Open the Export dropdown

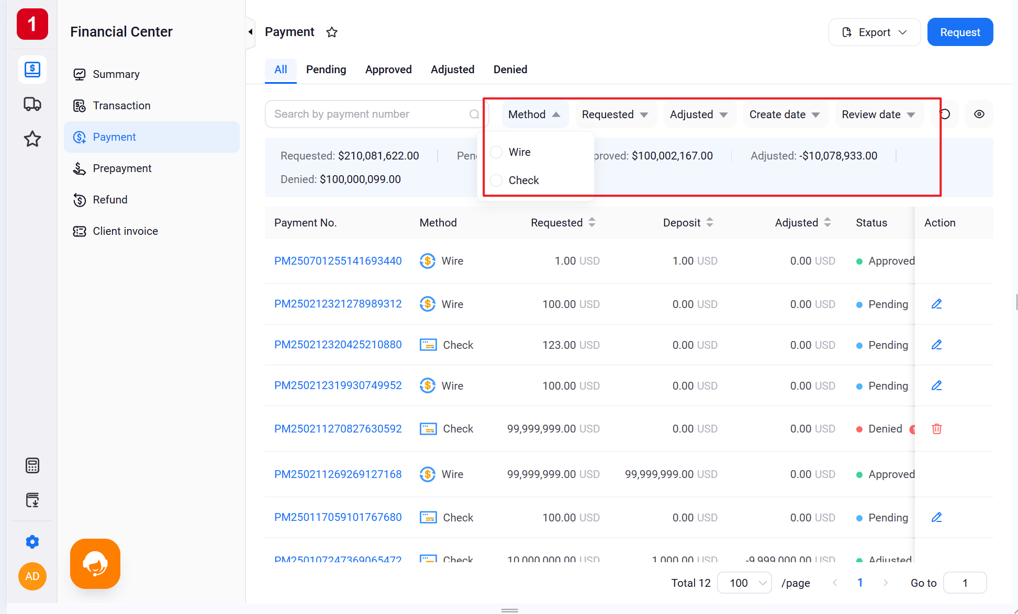coord(875,32)
